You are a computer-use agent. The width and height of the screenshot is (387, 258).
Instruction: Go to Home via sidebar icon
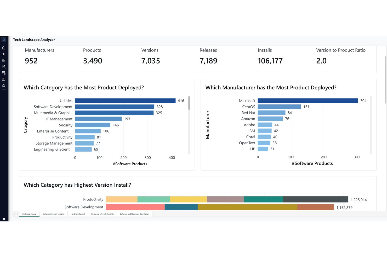4,48
